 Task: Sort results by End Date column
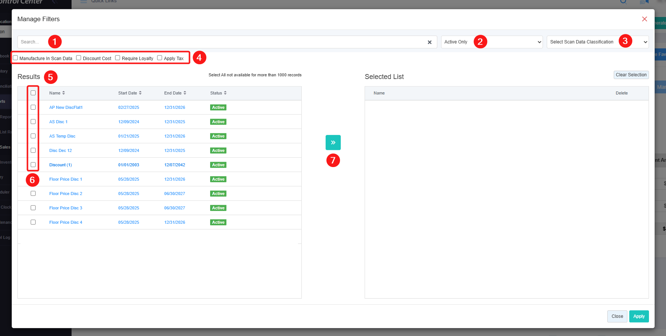point(175,93)
